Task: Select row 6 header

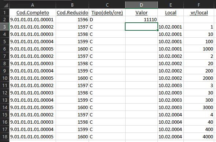Action: point(5,49)
